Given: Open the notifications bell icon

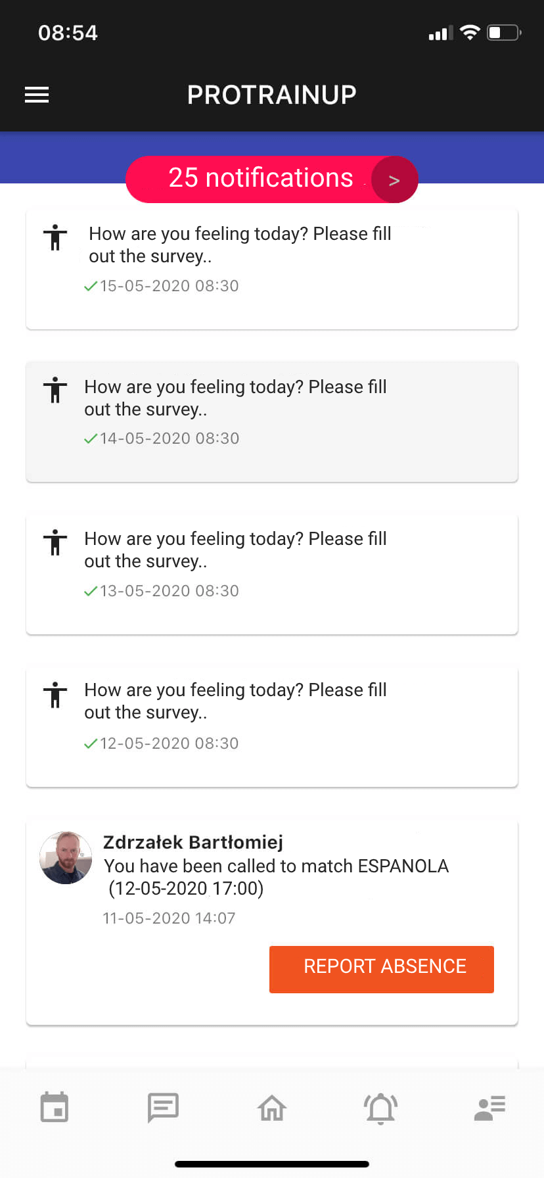Looking at the screenshot, I should 380,1108.
